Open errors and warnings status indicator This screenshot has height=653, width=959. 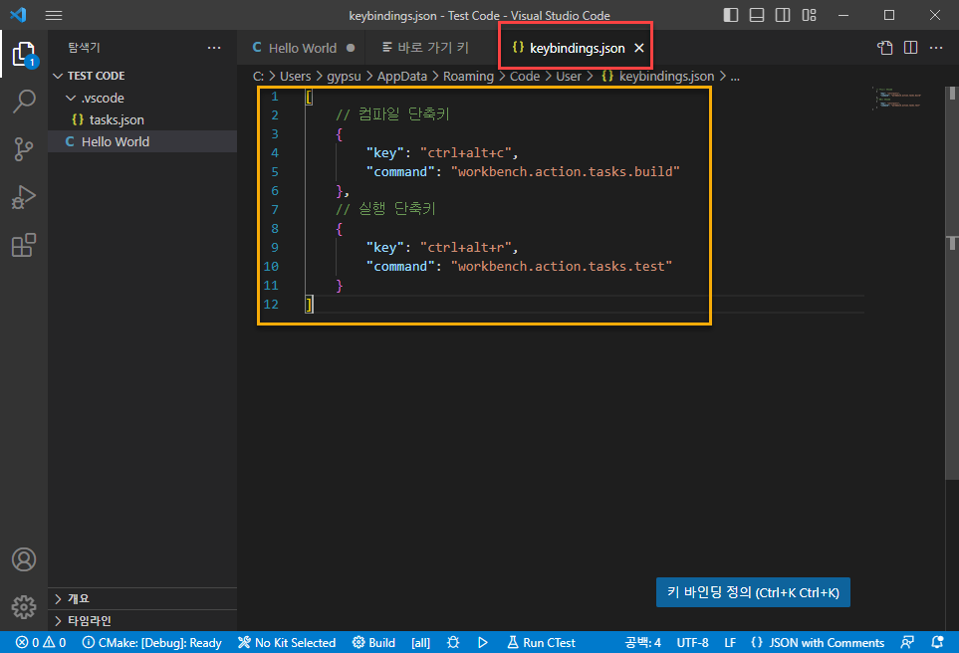(x=41, y=643)
